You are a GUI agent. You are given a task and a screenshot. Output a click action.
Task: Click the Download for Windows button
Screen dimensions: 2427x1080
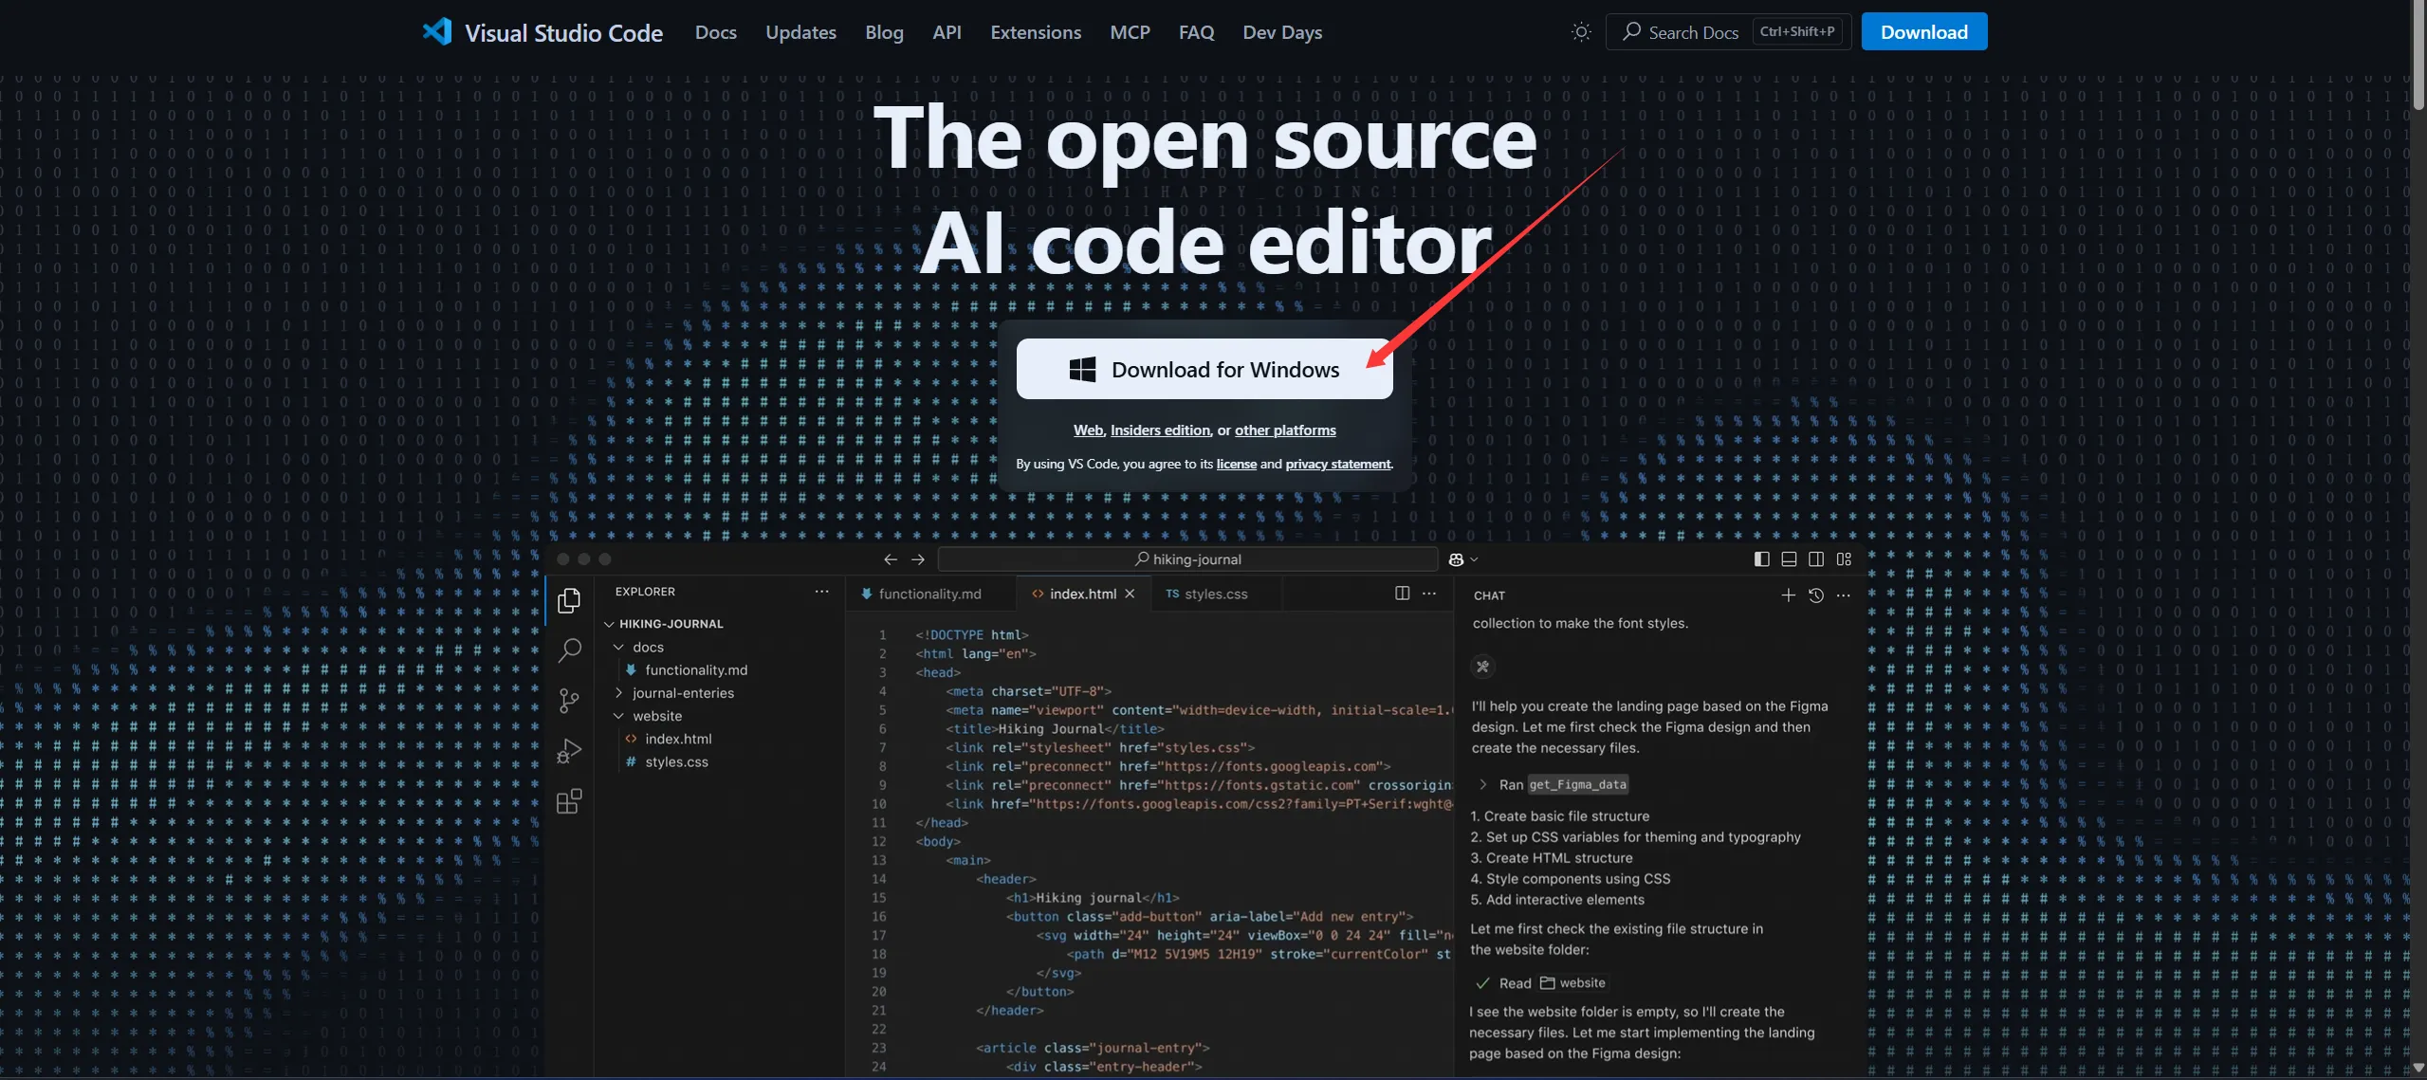pyautogui.click(x=1204, y=369)
